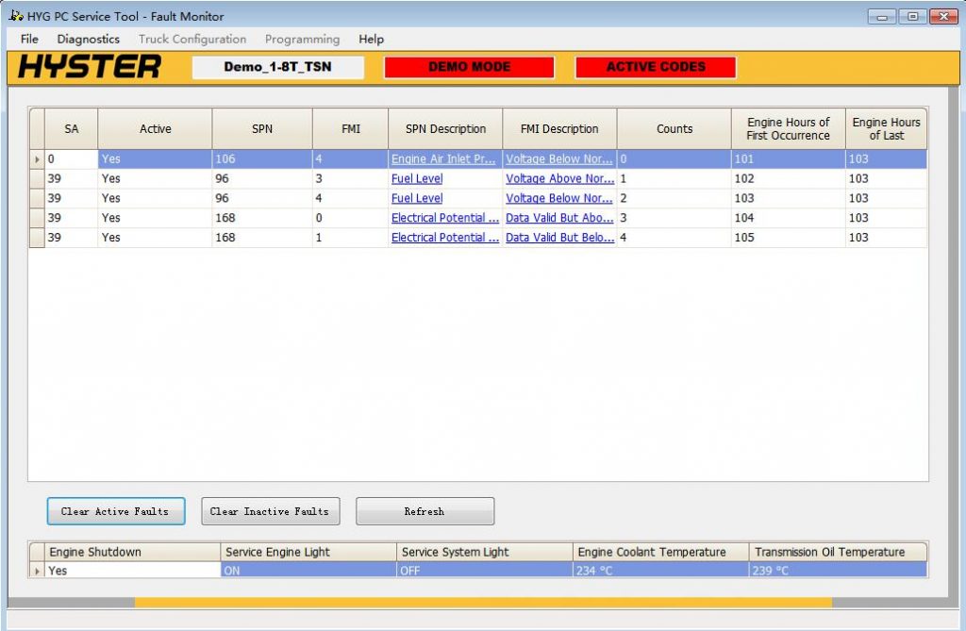This screenshot has height=631, width=966.
Task: Open the Diagnostics menu
Action: [88, 39]
